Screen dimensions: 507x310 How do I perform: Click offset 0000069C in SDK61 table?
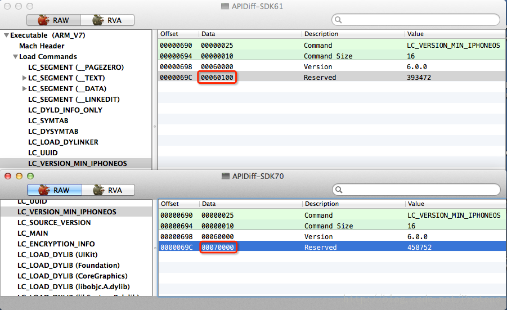(x=176, y=77)
